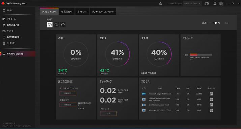The image size is (241, 129).
Task: Switch to システム モニター tab
Action: pyautogui.click(x=49, y=12)
